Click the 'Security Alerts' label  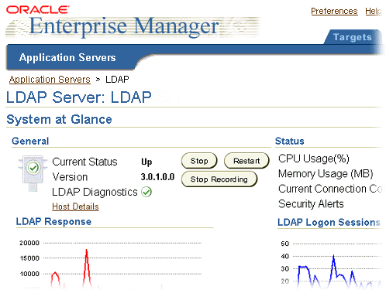coord(311,204)
